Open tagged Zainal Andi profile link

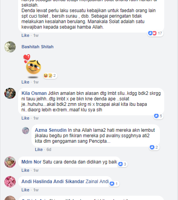point(97,182)
